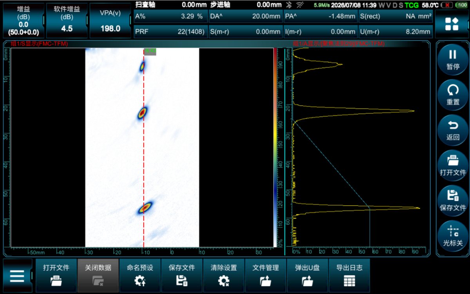Click 导出日志 export log
This screenshot has height=294, width=470.
pos(350,275)
